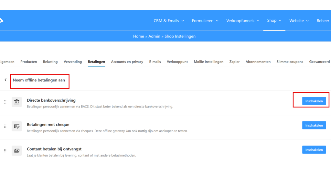Click the cheque icon for Betalingen met cheque

[17, 126]
